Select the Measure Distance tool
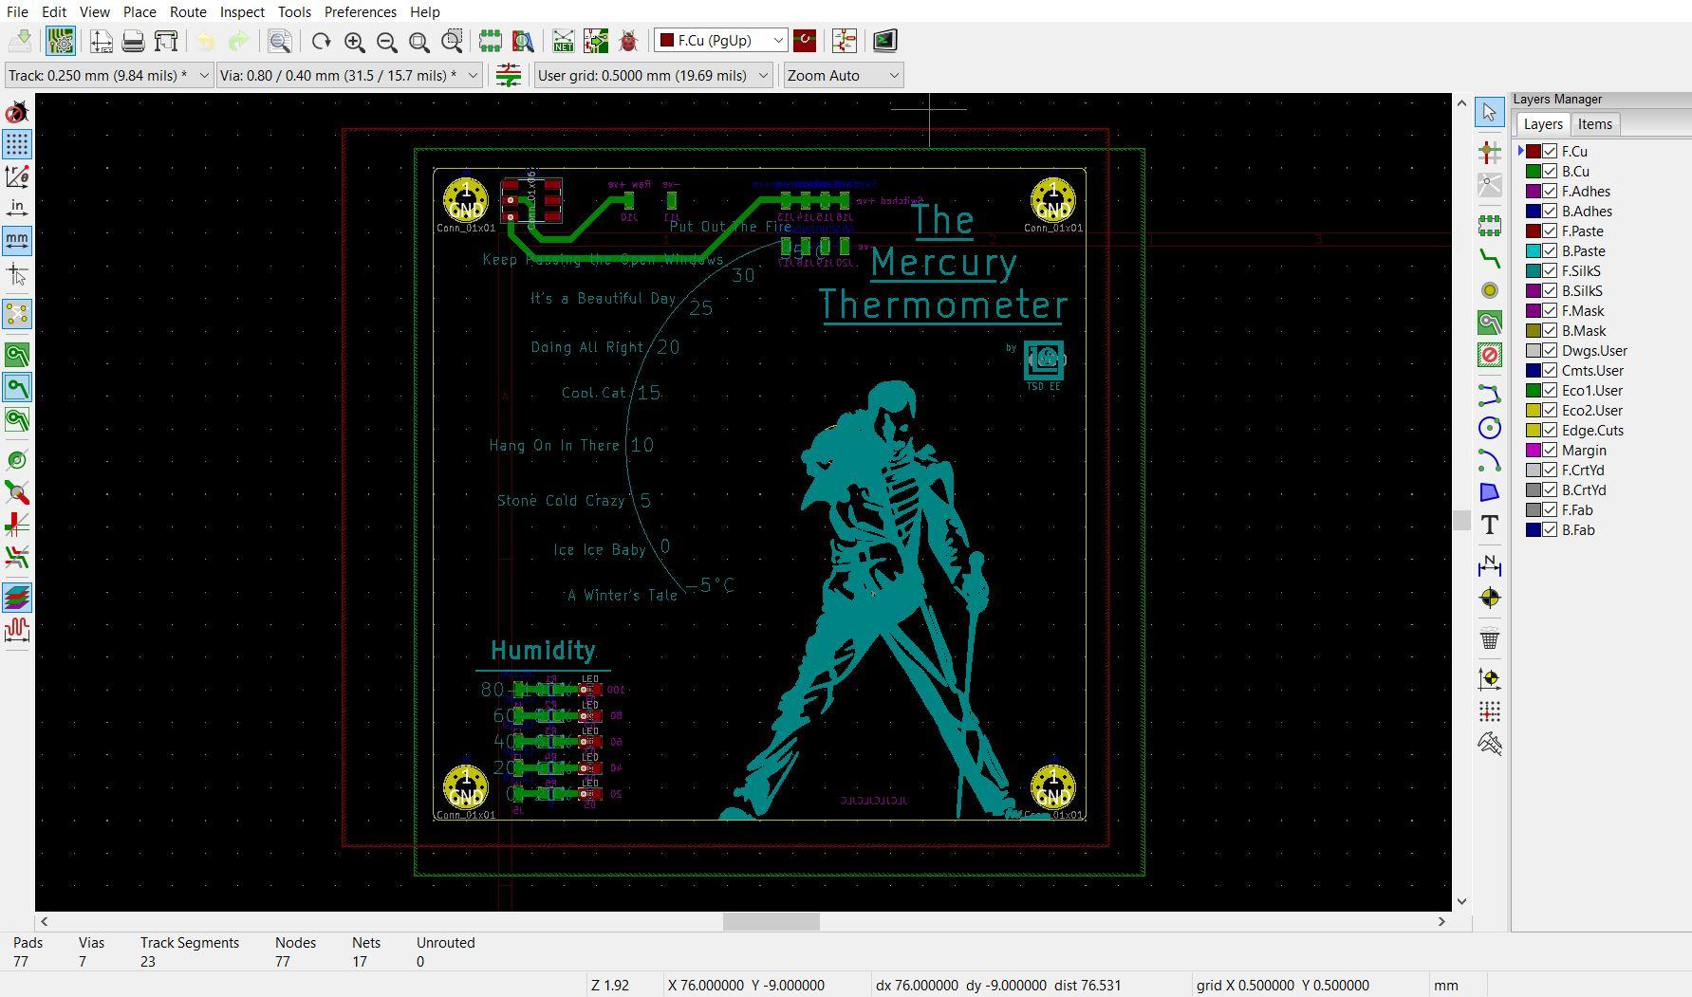Screen dimensions: 1692x997 pos(1490,743)
